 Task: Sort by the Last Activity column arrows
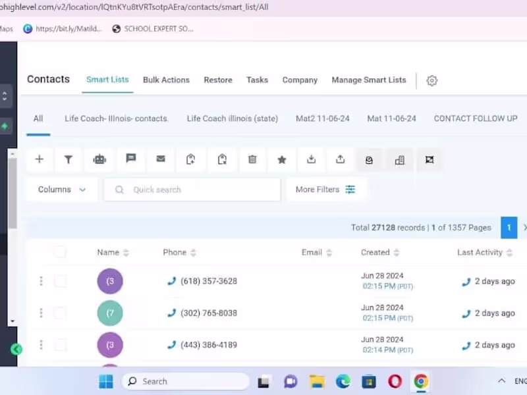(x=509, y=253)
